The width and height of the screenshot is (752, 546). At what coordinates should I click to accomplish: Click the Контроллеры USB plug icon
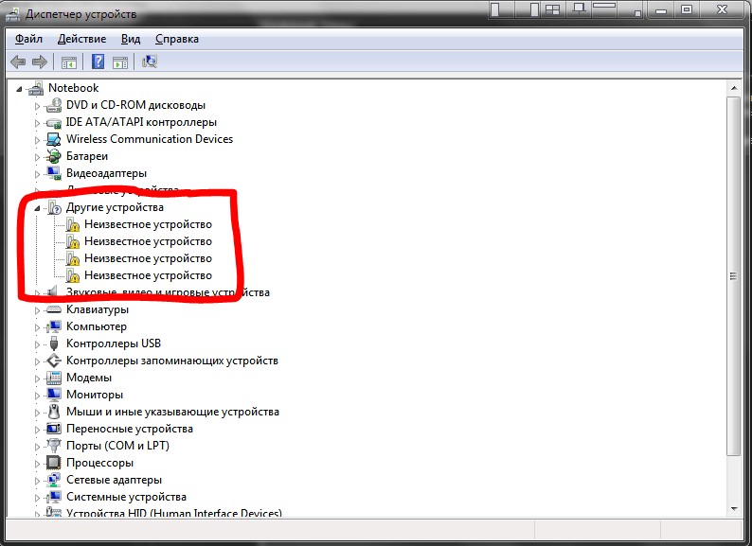(x=54, y=343)
